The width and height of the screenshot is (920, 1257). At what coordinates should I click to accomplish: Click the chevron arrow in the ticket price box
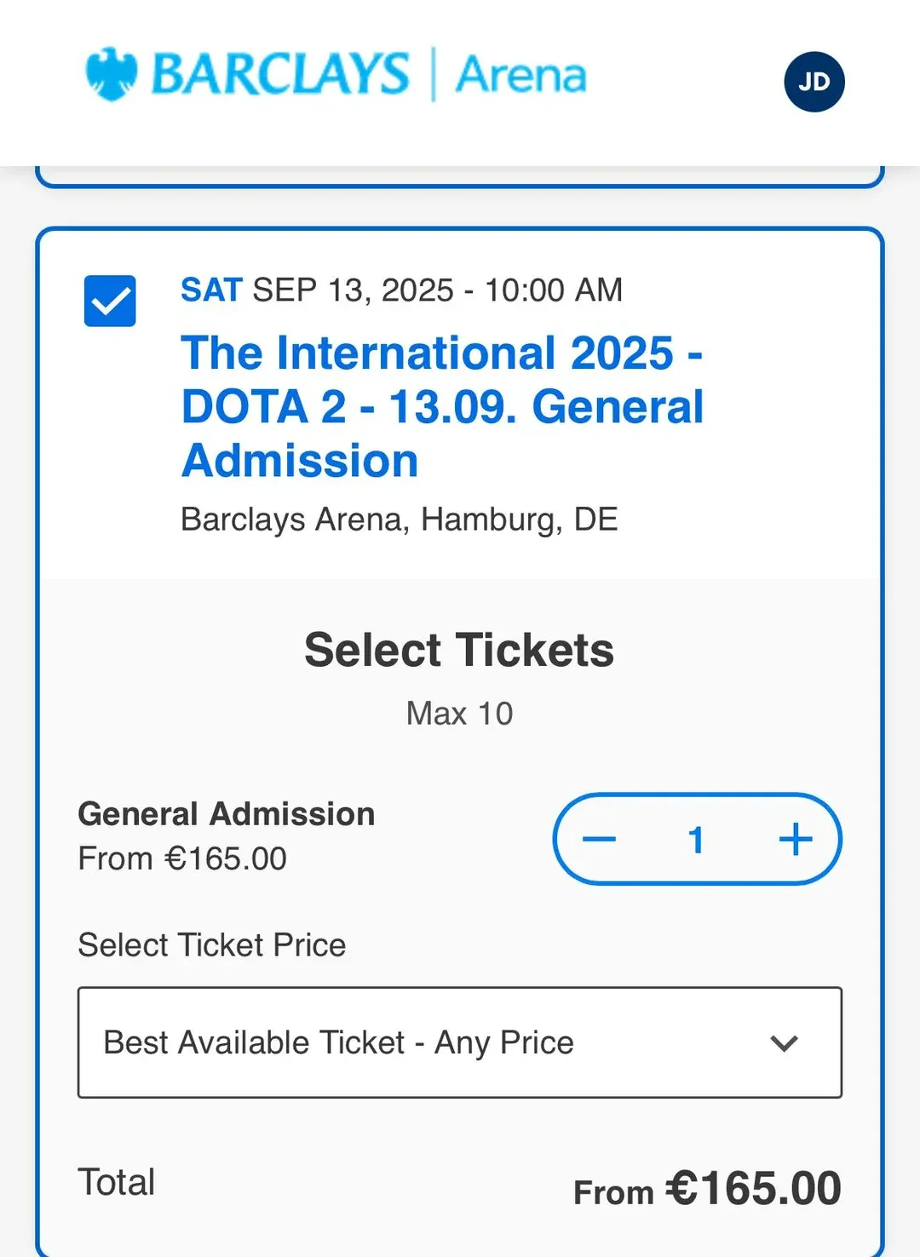784,1042
